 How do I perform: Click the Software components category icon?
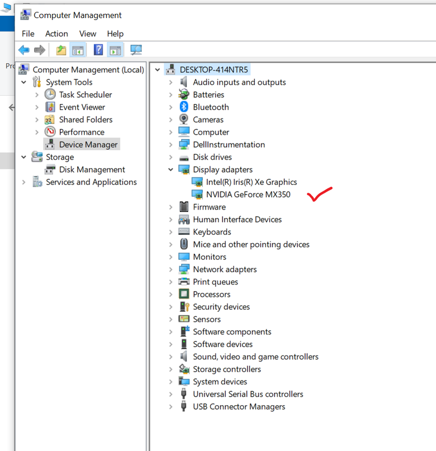[184, 331]
